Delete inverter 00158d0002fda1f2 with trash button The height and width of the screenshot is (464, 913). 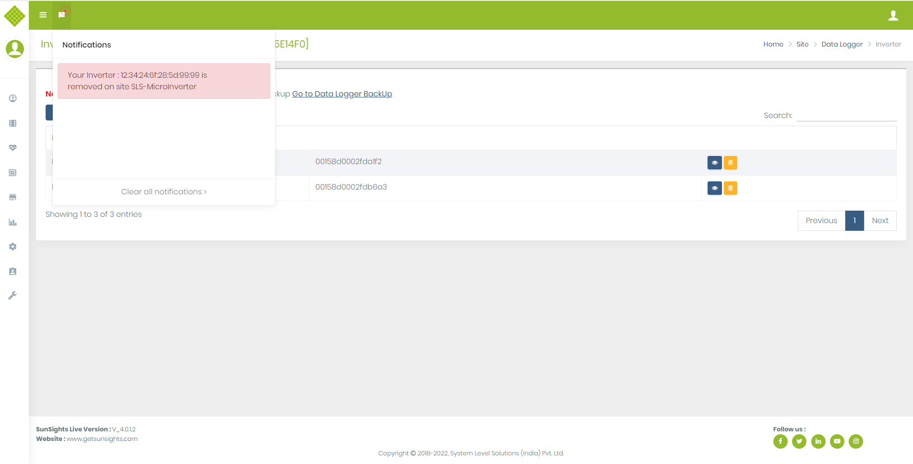[730, 163]
